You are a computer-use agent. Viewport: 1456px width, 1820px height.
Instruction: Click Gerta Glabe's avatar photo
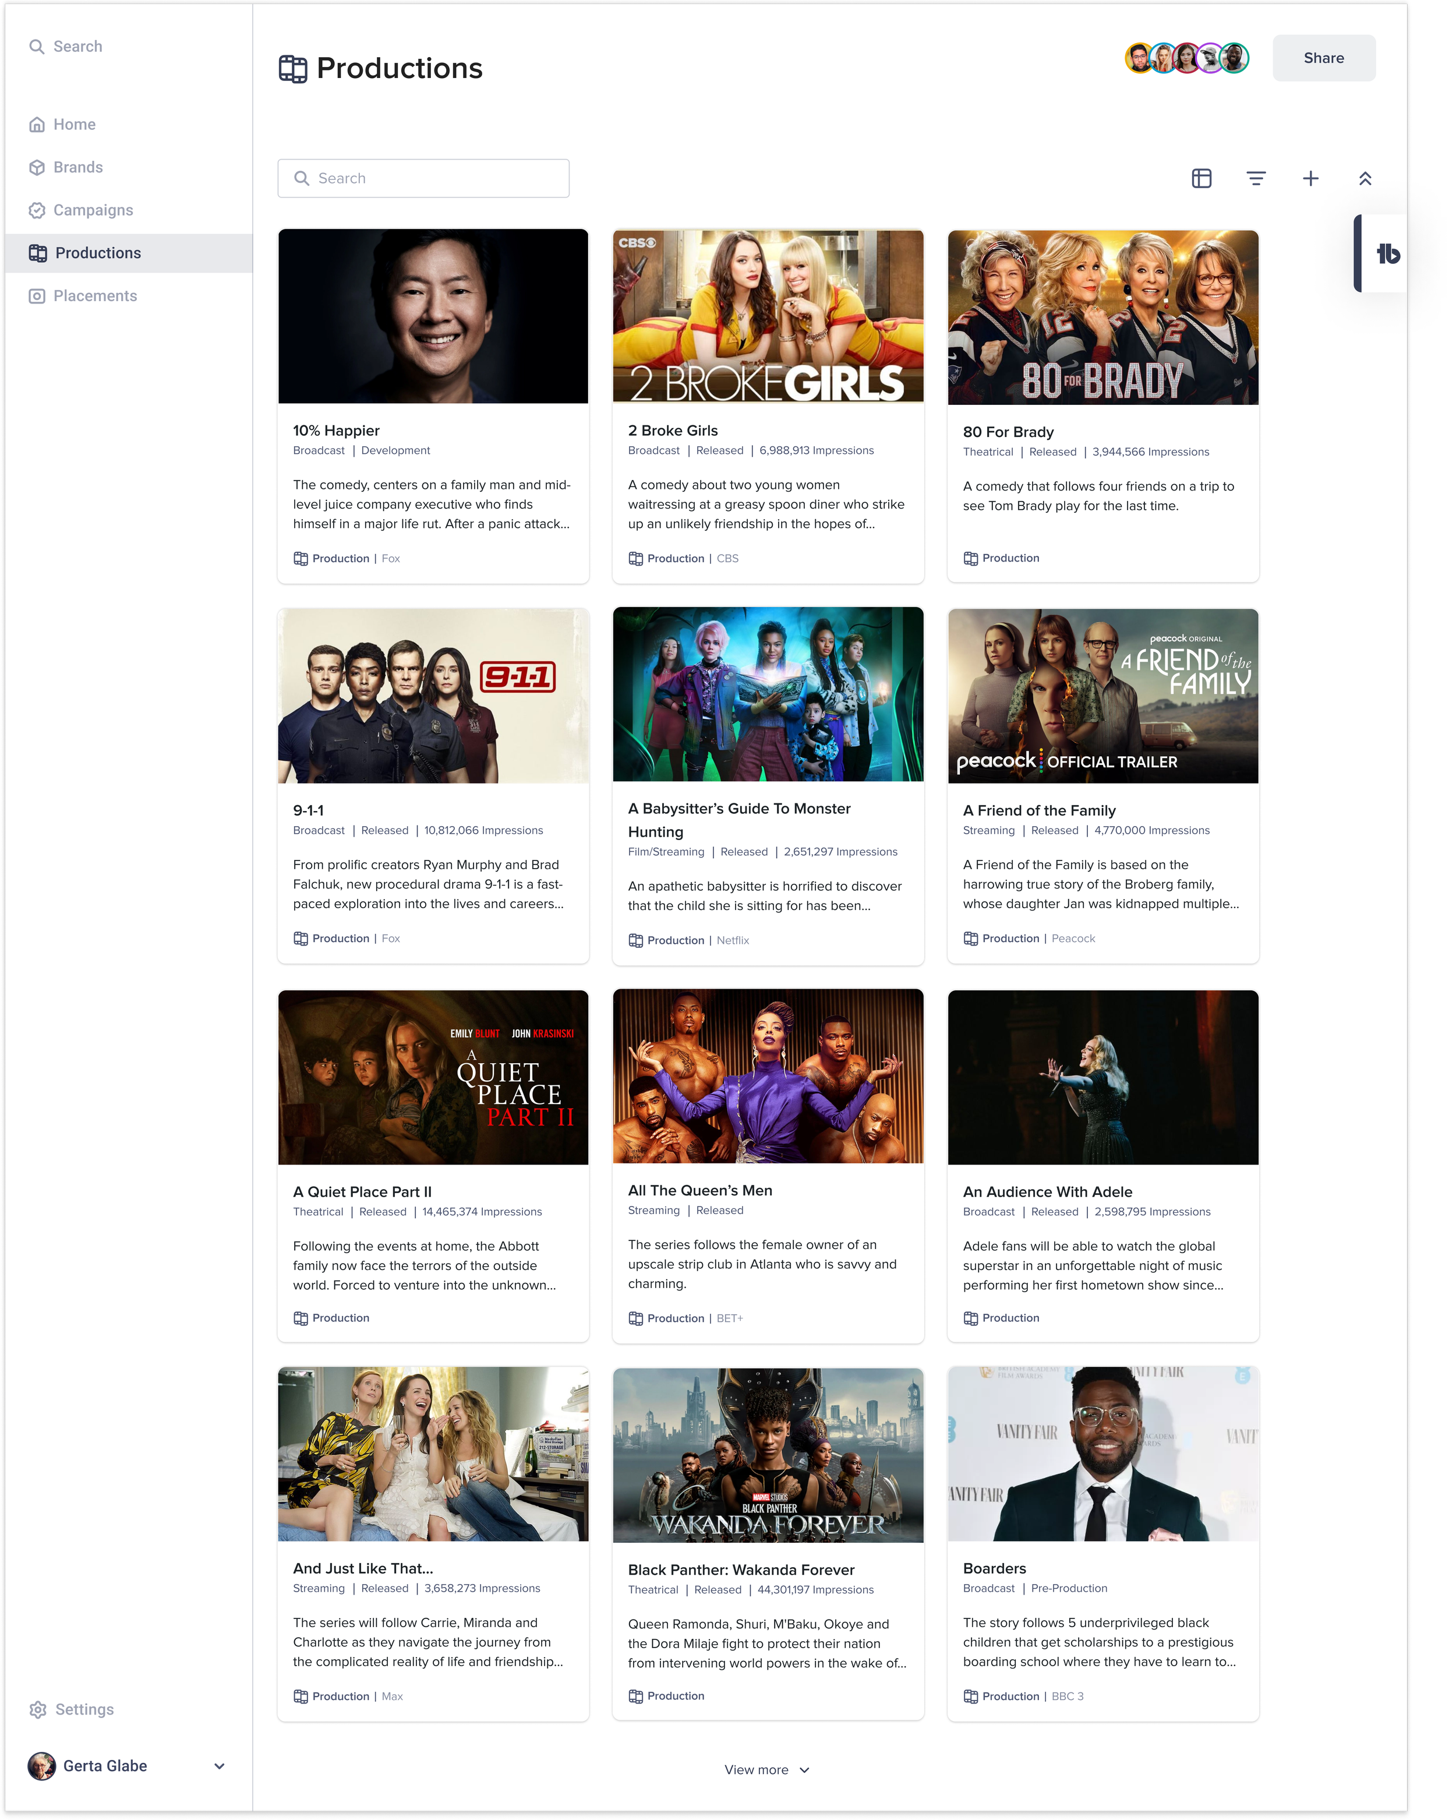pyautogui.click(x=41, y=1766)
